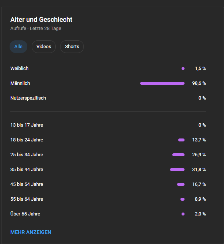
Task: Click the Über 65 Jahre bar dot
Action: [x=183, y=214]
